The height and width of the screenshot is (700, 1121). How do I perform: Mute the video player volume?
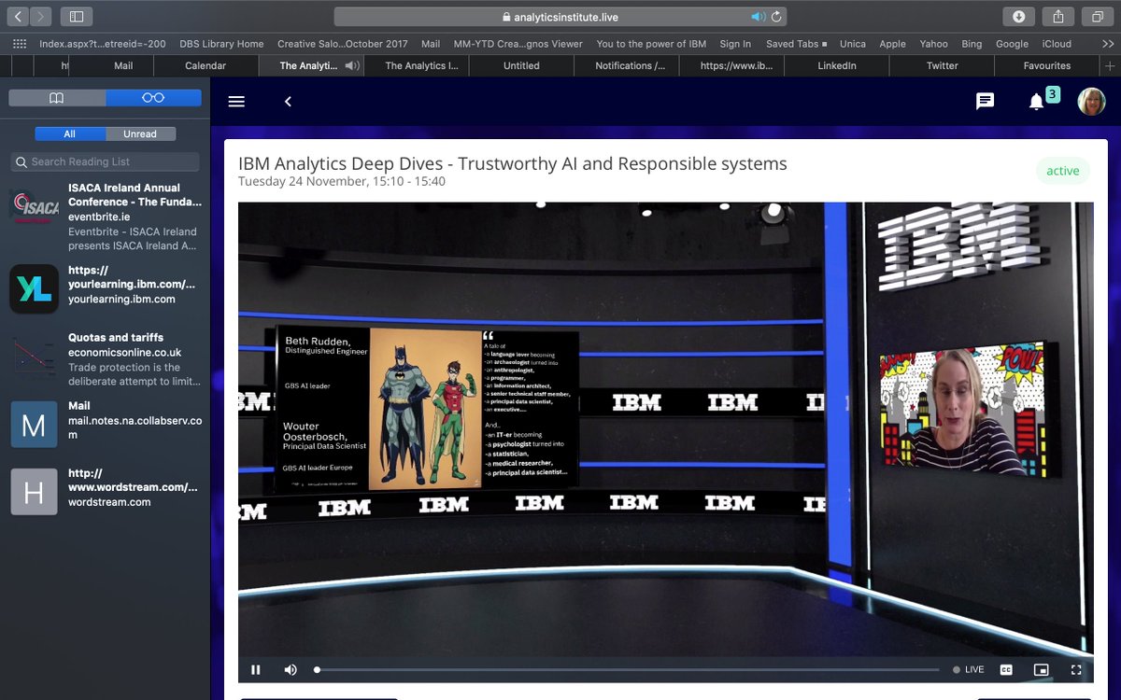[x=291, y=669]
